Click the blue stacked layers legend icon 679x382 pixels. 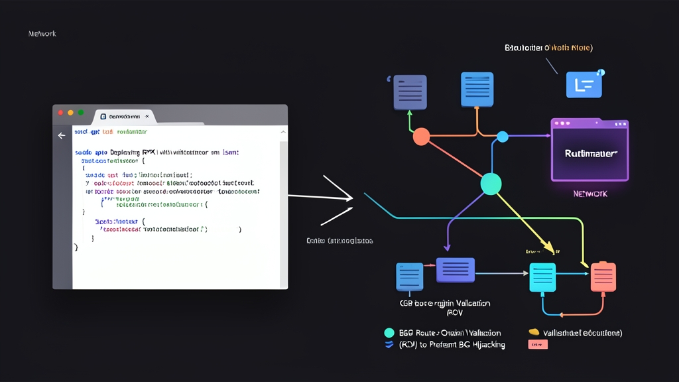389,345
